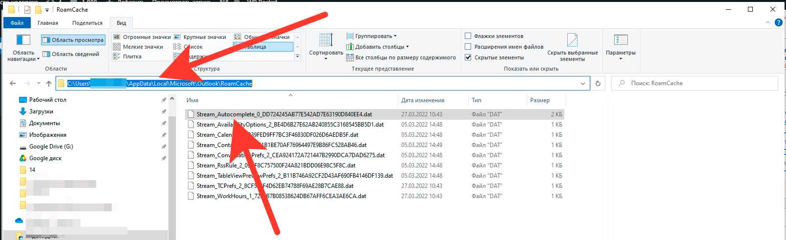
Task: Choose the Крупные значки layout
Action: click(200, 37)
